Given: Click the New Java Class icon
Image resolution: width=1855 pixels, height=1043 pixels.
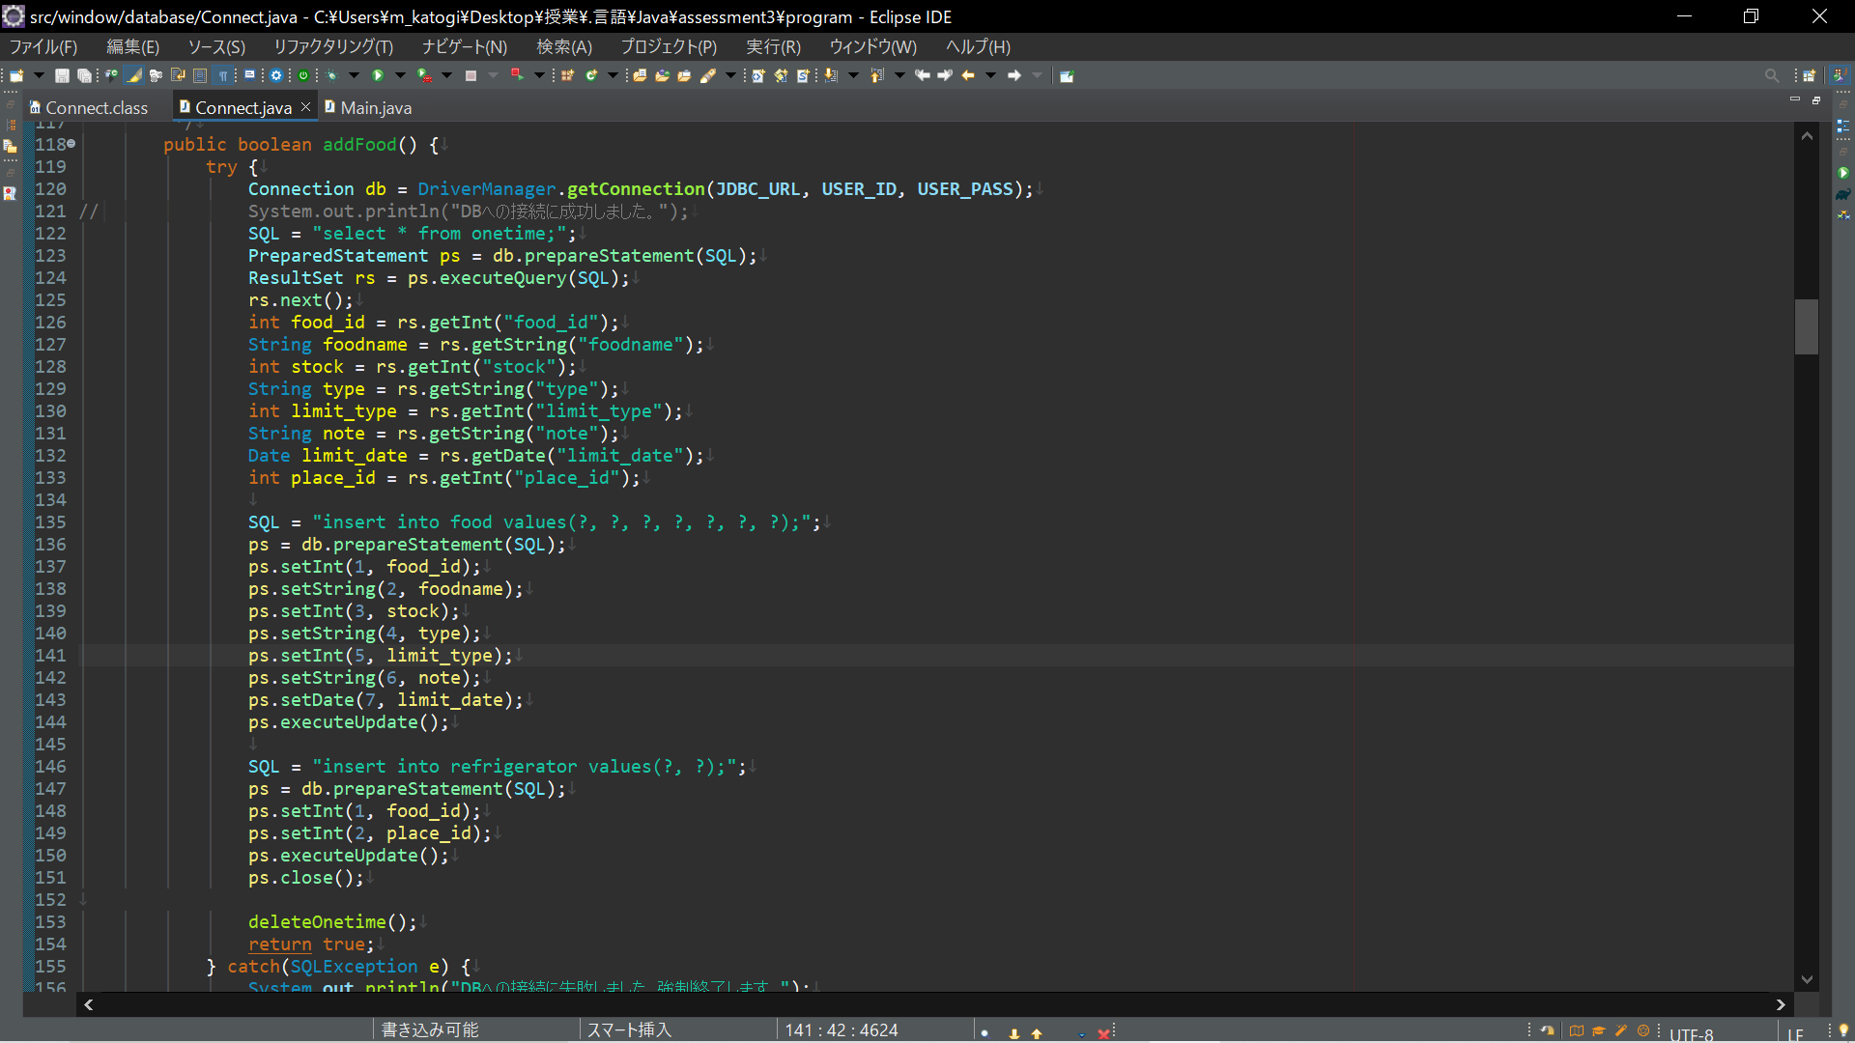Looking at the screenshot, I should click(x=590, y=75).
